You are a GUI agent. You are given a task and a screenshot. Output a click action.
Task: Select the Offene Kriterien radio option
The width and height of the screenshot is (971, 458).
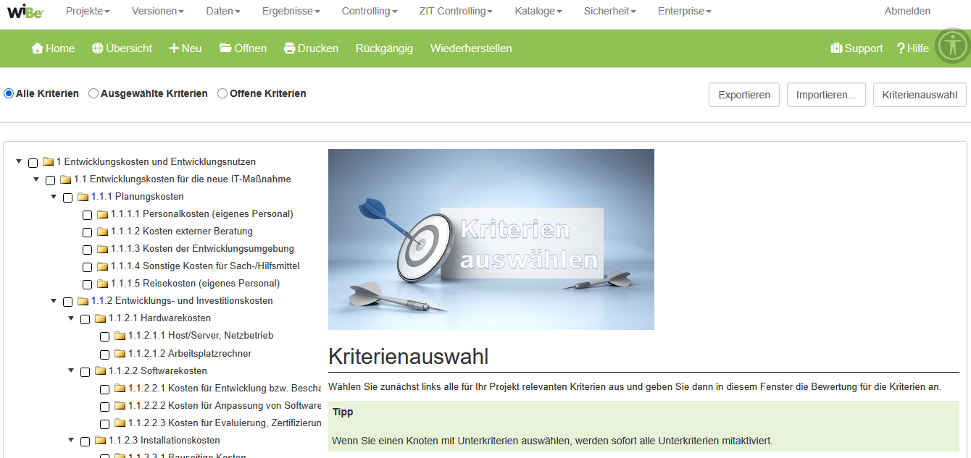(x=222, y=93)
